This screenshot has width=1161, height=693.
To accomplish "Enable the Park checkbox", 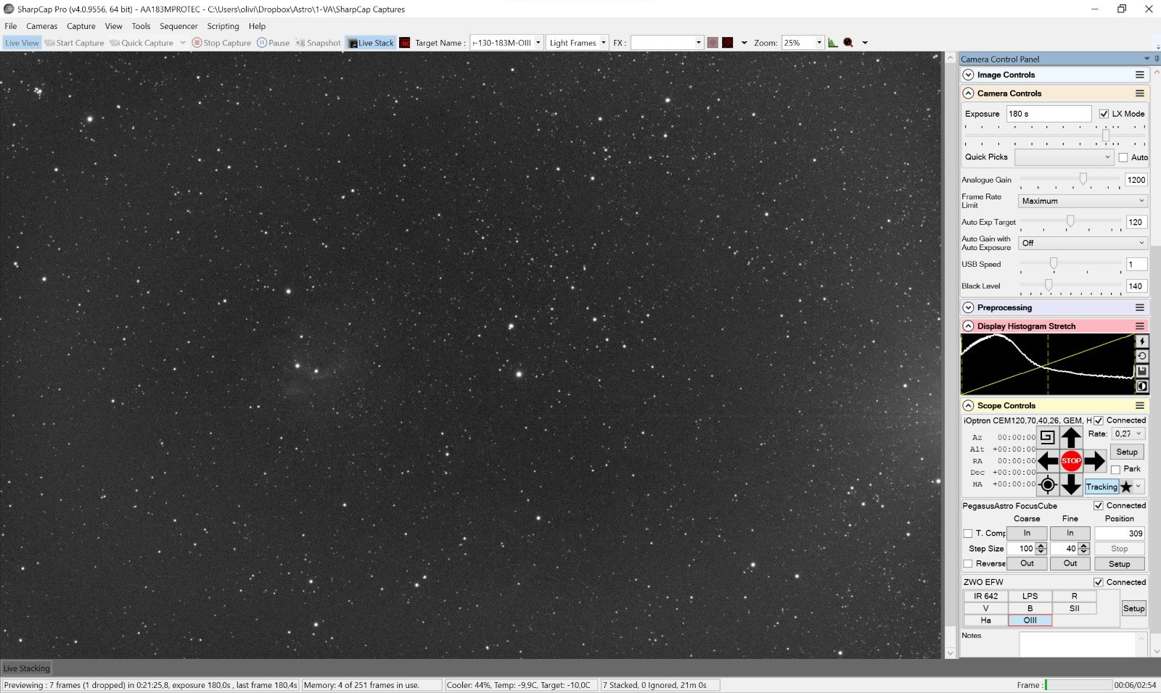I will coord(1116,469).
